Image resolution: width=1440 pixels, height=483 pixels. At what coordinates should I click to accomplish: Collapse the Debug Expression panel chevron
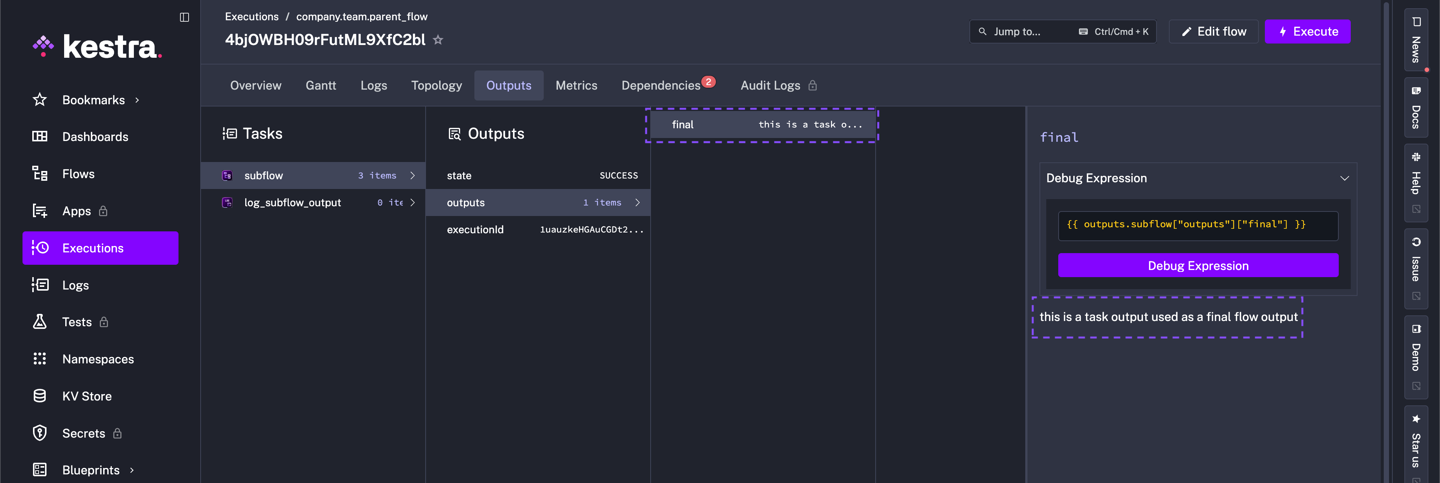click(x=1345, y=178)
